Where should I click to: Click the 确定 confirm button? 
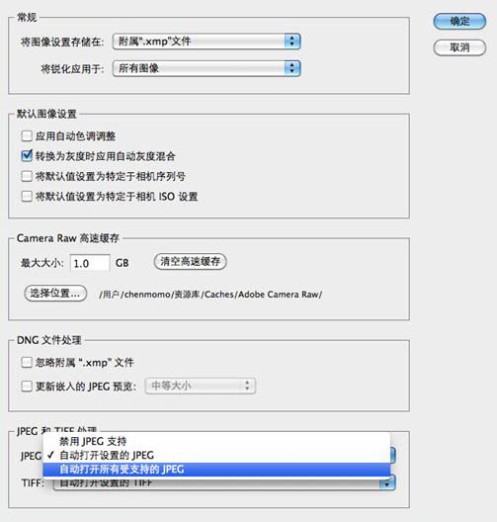(459, 22)
